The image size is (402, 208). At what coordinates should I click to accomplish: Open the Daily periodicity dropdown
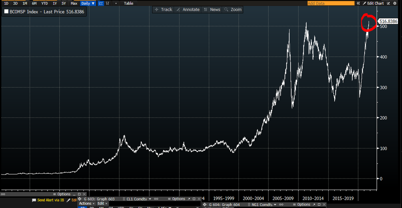[x=88, y=3]
